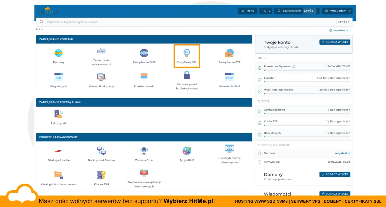This screenshot has width=386, height=207.
Task: Click the HitMe.pl logo in the header
Action: coord(48,11)
